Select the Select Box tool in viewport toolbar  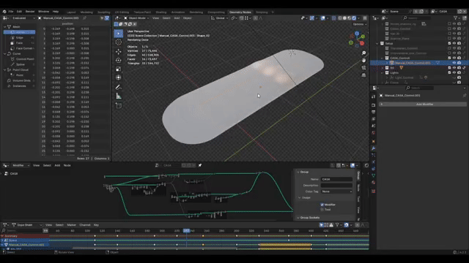(x=119, y=34)
